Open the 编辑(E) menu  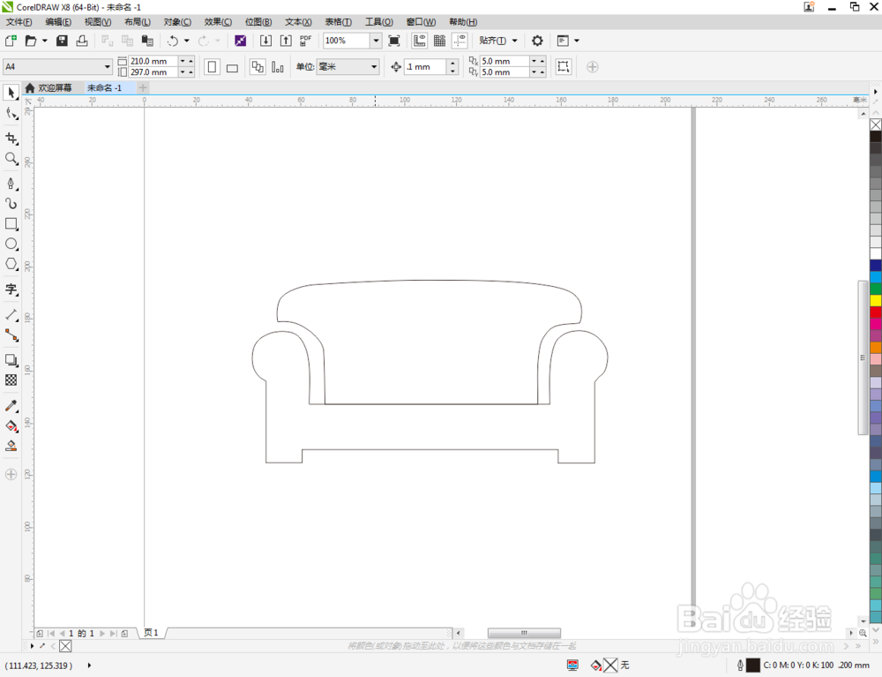pyautogui.click(x=58, y=22)
